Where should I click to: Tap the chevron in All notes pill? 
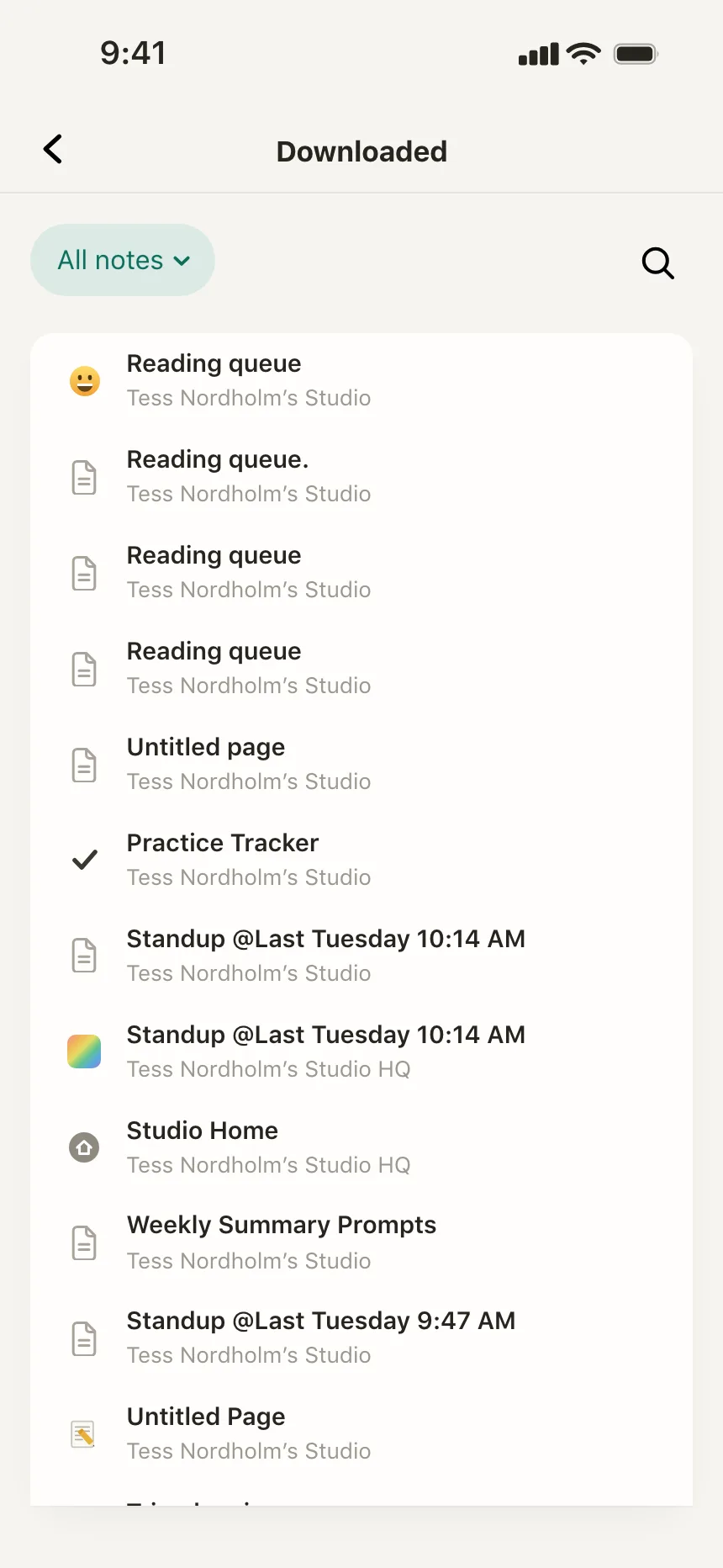(182, 262)
